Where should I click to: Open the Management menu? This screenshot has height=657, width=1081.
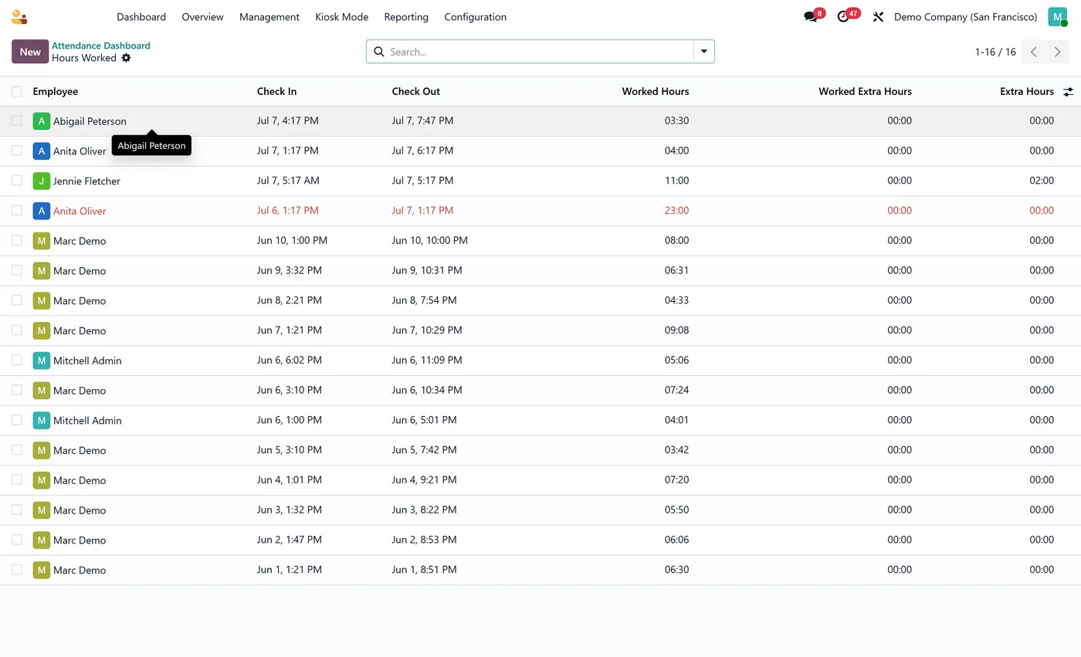coord(269,17)
